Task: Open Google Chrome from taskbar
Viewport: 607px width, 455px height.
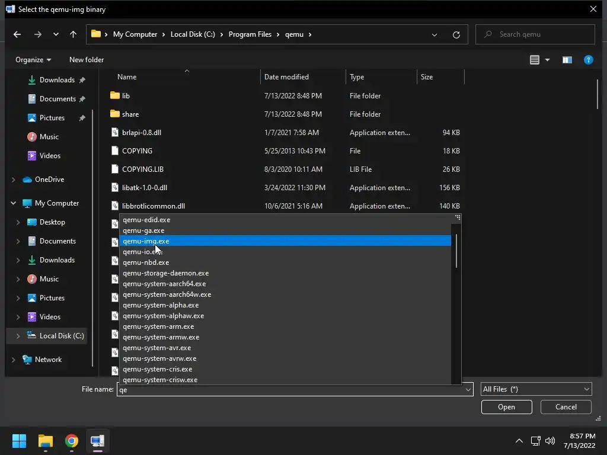Action: [x=72, y=441]
